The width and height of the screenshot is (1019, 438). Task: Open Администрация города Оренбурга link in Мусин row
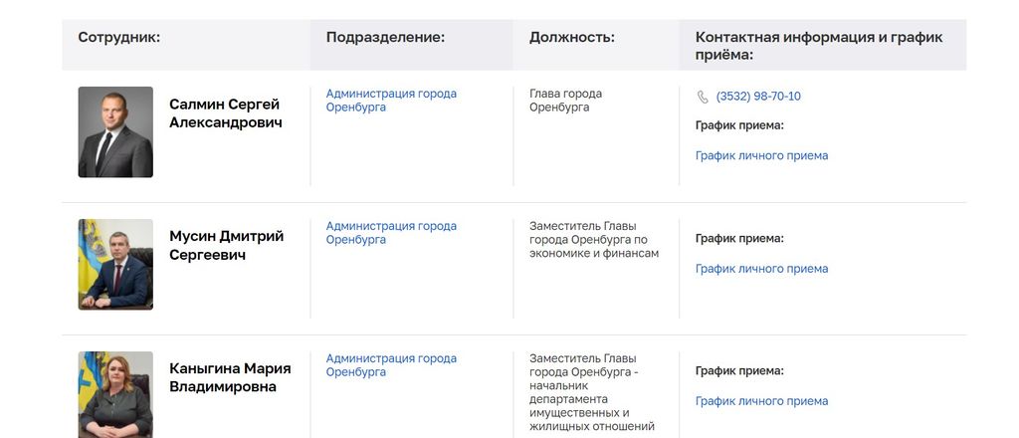point(391,233)
